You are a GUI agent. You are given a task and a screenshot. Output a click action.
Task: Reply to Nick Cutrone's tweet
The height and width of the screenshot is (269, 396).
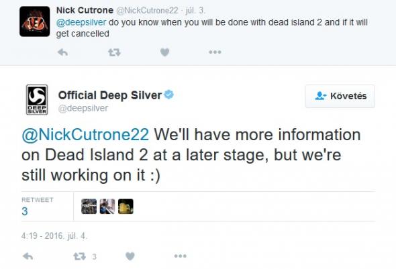62,52
